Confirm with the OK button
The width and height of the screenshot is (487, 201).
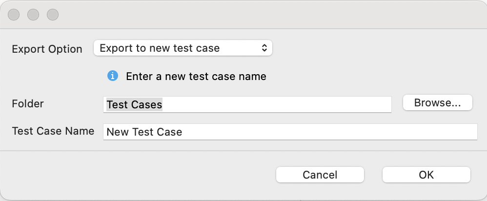click(426, 175)
